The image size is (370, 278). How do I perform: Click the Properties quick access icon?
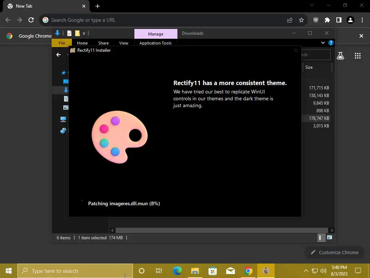(69, 33)
